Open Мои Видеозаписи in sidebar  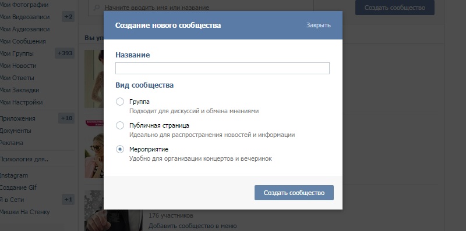(24, 17)
